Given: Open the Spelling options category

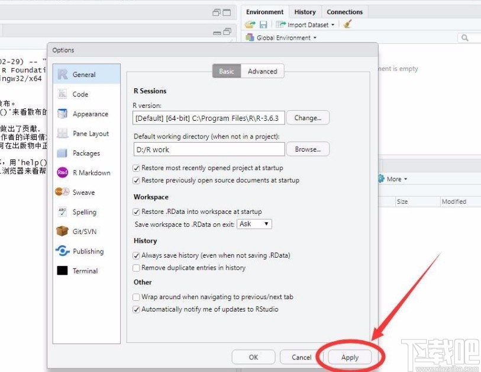Looking at the screenshot, I should point(86,212).
